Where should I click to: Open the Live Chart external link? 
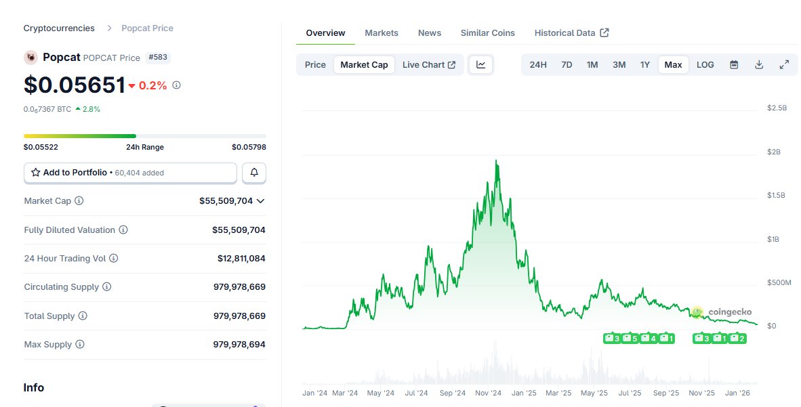click(429, 65)
